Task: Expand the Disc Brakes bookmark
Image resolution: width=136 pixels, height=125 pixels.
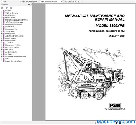Action: coord(1,50)
